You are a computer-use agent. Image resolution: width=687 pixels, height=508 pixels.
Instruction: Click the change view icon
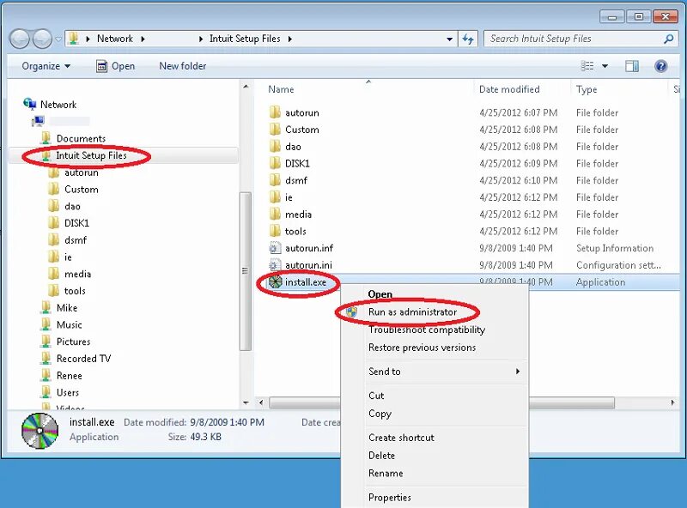(587, 66)
